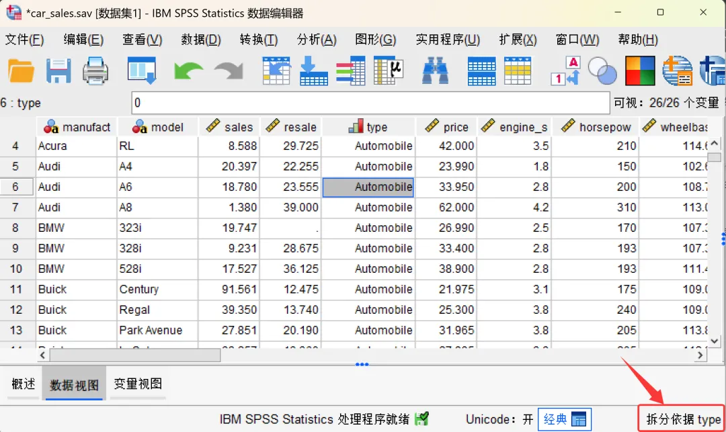Click the green processor ready status icon
Viewport: 726px width, 432px height.
tap(421, 419)
